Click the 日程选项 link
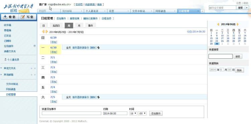Screen dimensions: 251x124 [x=106, y=19]
